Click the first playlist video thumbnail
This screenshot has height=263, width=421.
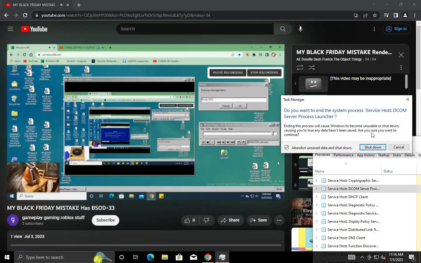tap(313, 84)
